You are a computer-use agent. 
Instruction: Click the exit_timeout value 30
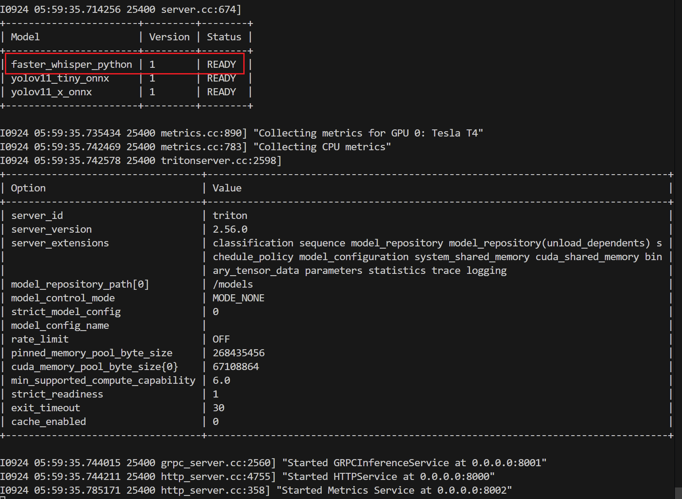pos(218,408)
